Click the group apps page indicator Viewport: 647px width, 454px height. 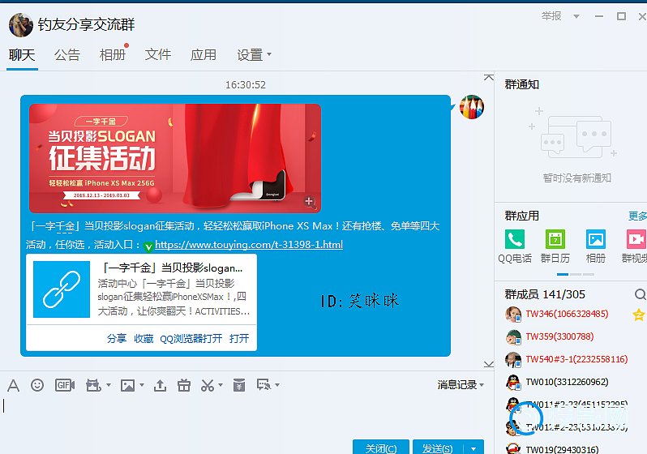[576, 275]
